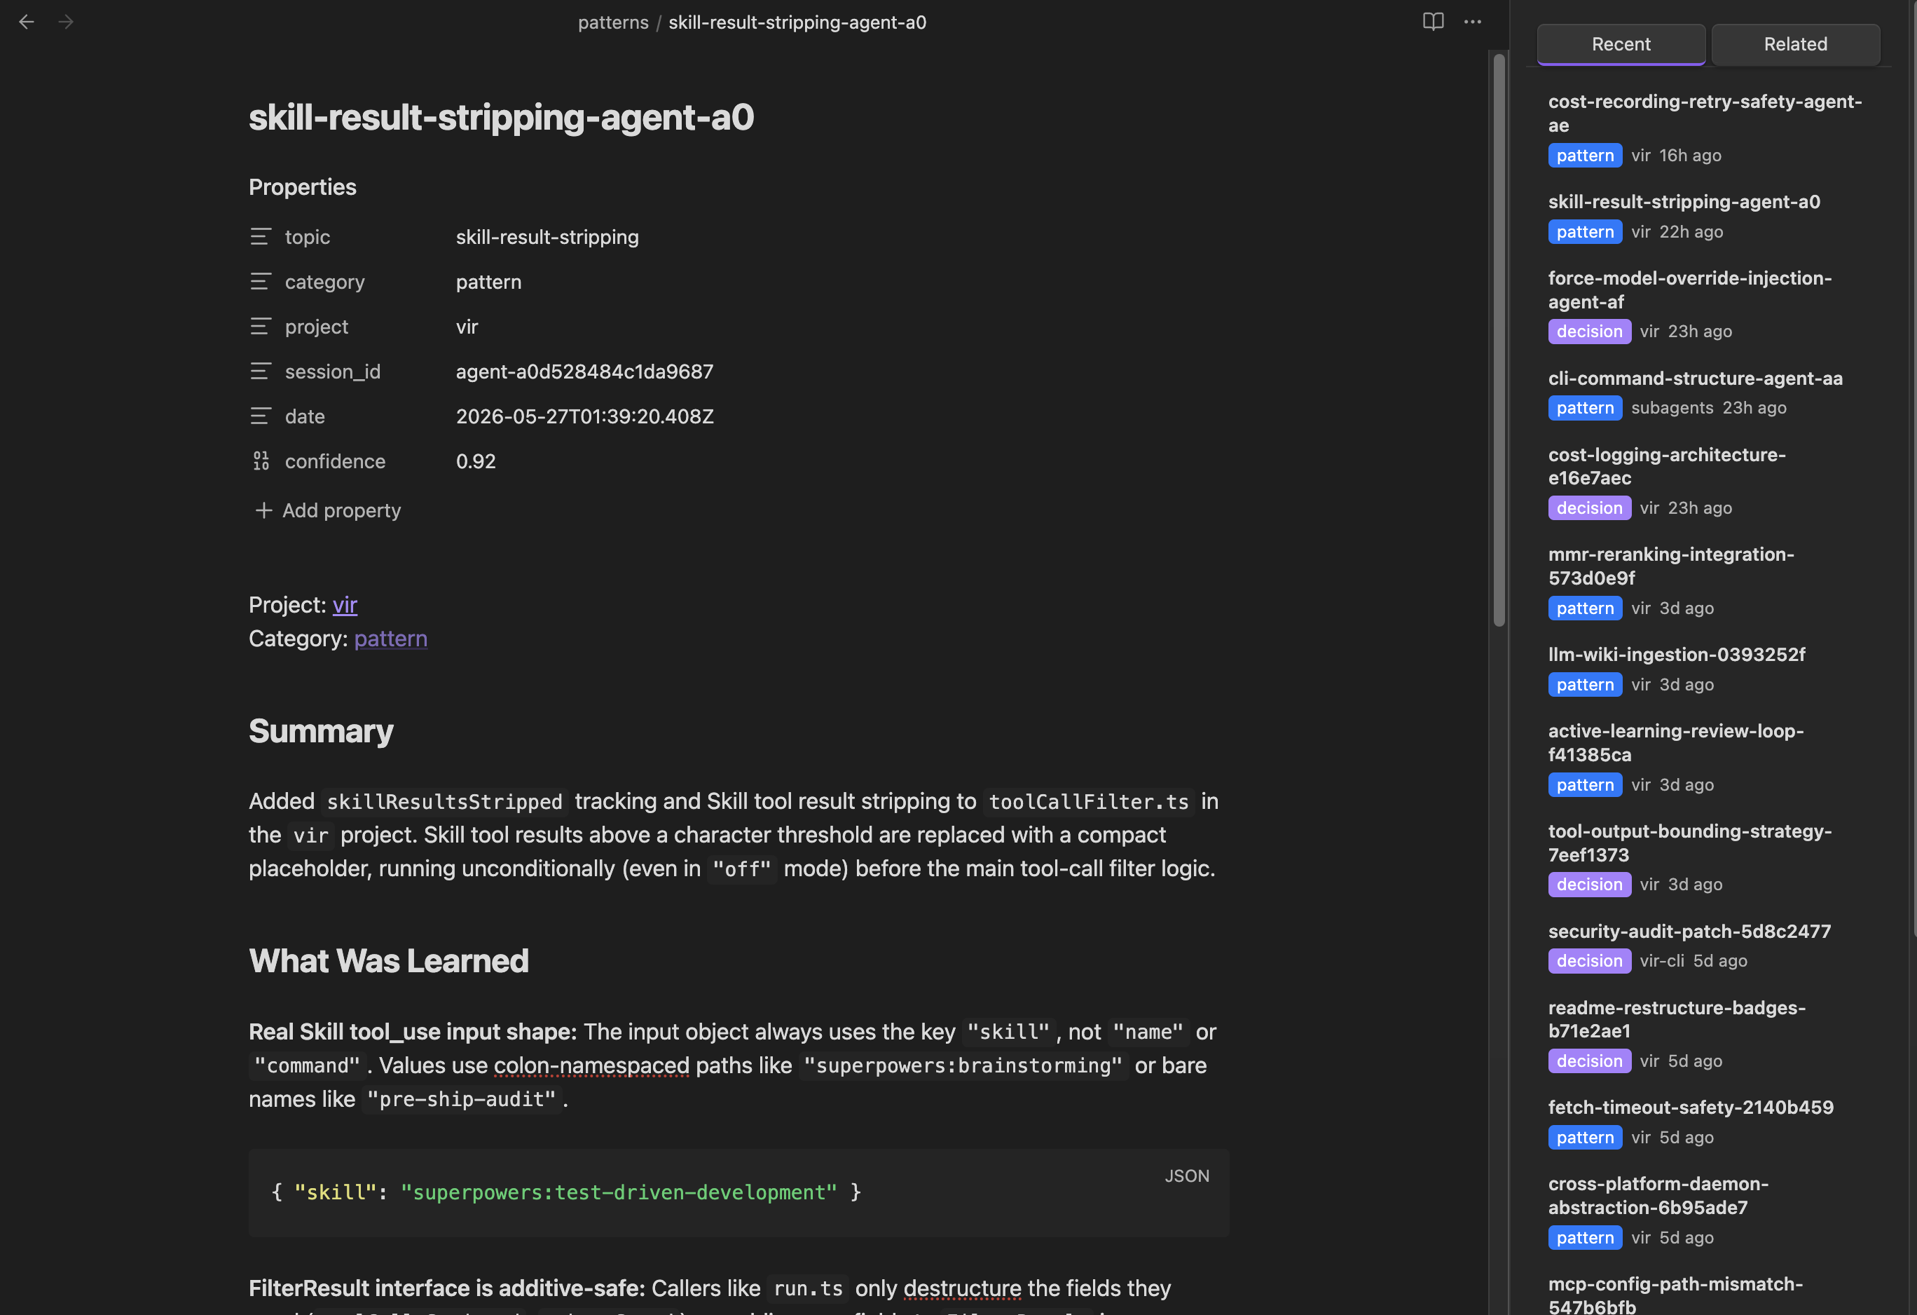
Task: Open the more options ellipsis menu
Action: [1472, 22]
